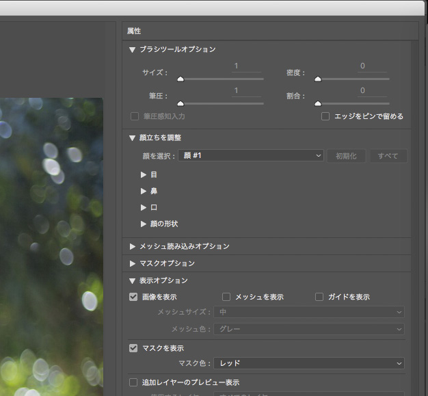This screenshot has height=396, width=428.
Task: Click the サイズ value field
Action: pos(246,66)
